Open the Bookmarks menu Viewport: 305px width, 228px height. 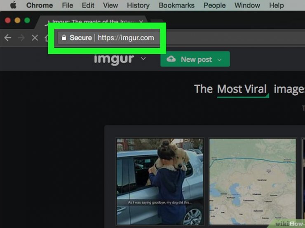[x=176, y=5]
